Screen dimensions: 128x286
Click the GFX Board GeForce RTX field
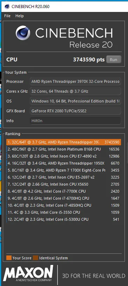point(75,111)
